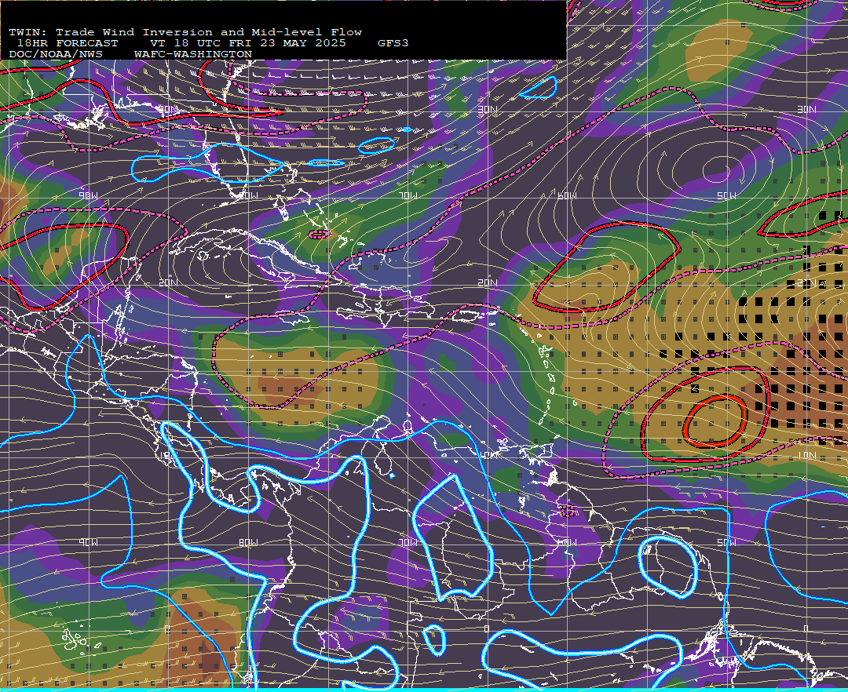Click the lower "80W" longitude label

click(x=248, y=542)
